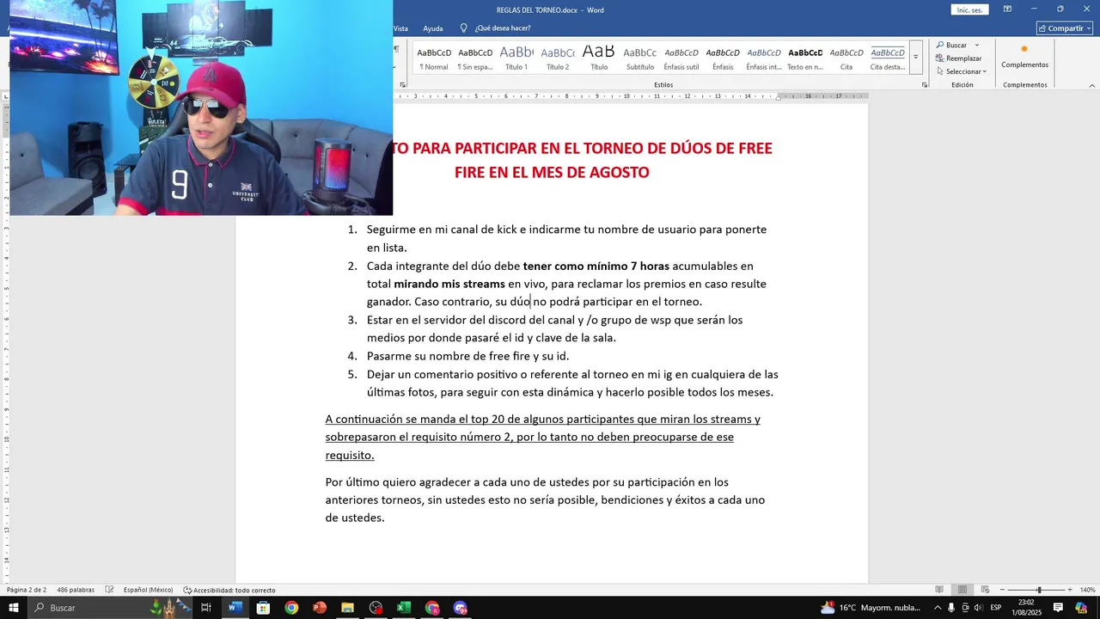Switch to Print Layout view
This screenshot has height=619, width=1100.
[962, 590]
